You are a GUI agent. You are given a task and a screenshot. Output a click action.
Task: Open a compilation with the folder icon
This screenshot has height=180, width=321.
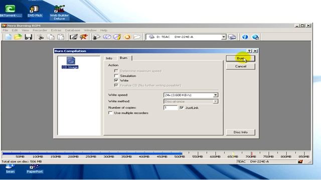(18, 37)
